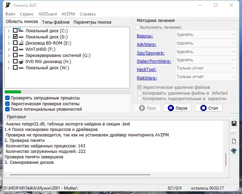
Task: Click the blank page clear protocol icon
Action: (234, 141)
